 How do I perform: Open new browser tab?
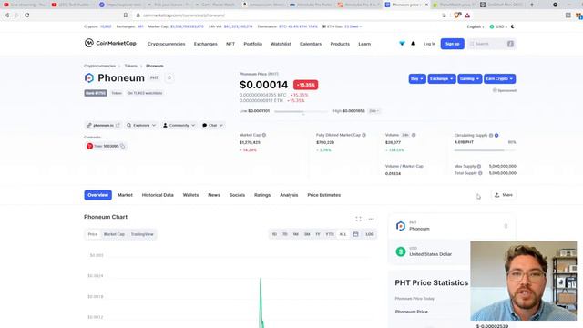[532, 5]
